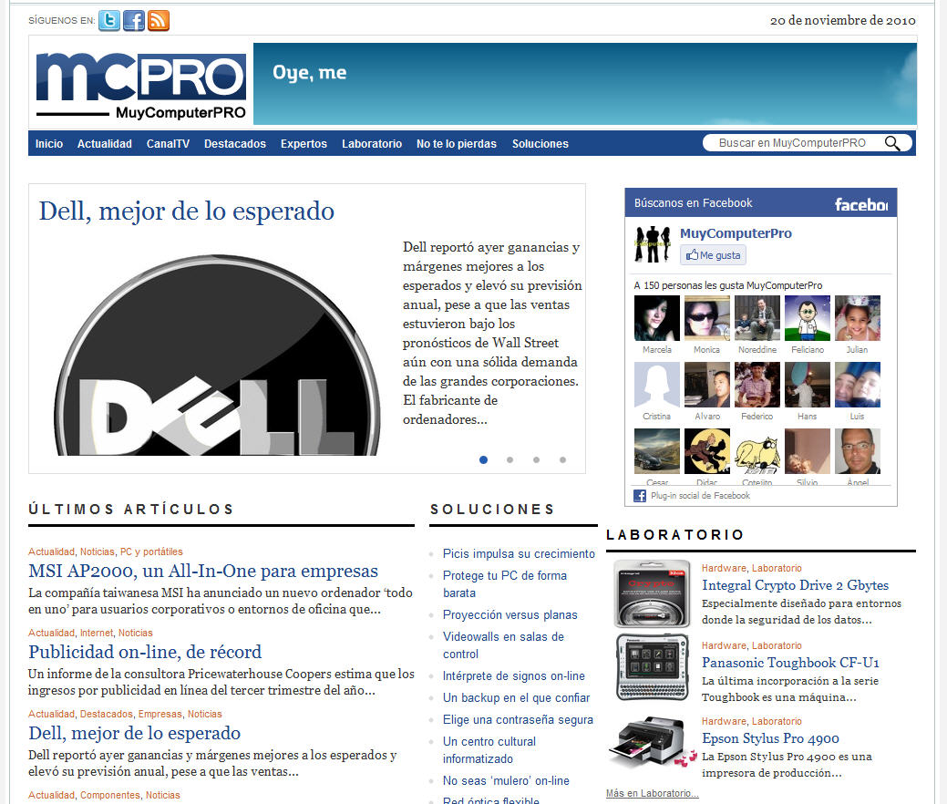Go to Inicio menu item
The height and width of the screenshot is (804, 947).
coord(49,144)
